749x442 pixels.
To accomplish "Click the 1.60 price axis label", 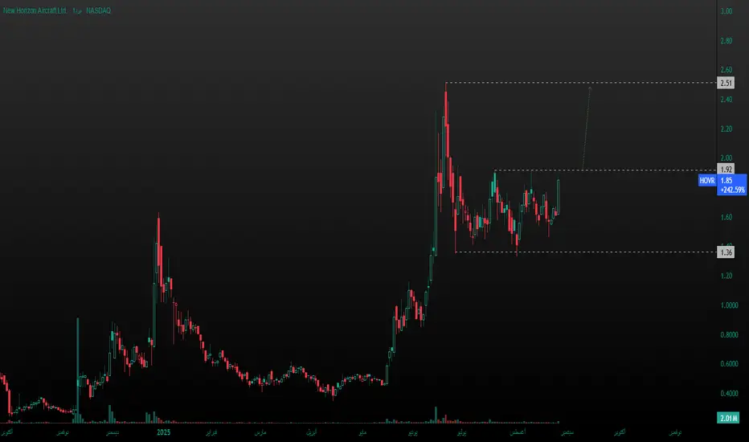I will (x=726, y=217).
